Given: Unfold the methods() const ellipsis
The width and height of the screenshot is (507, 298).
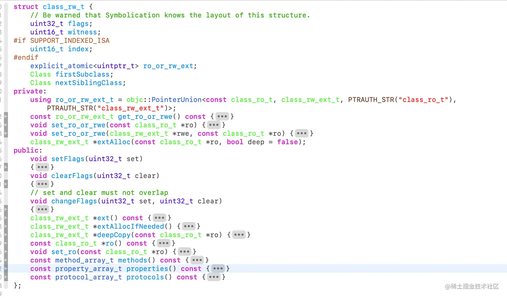Looking at the screenshot, I should (197, 260).
